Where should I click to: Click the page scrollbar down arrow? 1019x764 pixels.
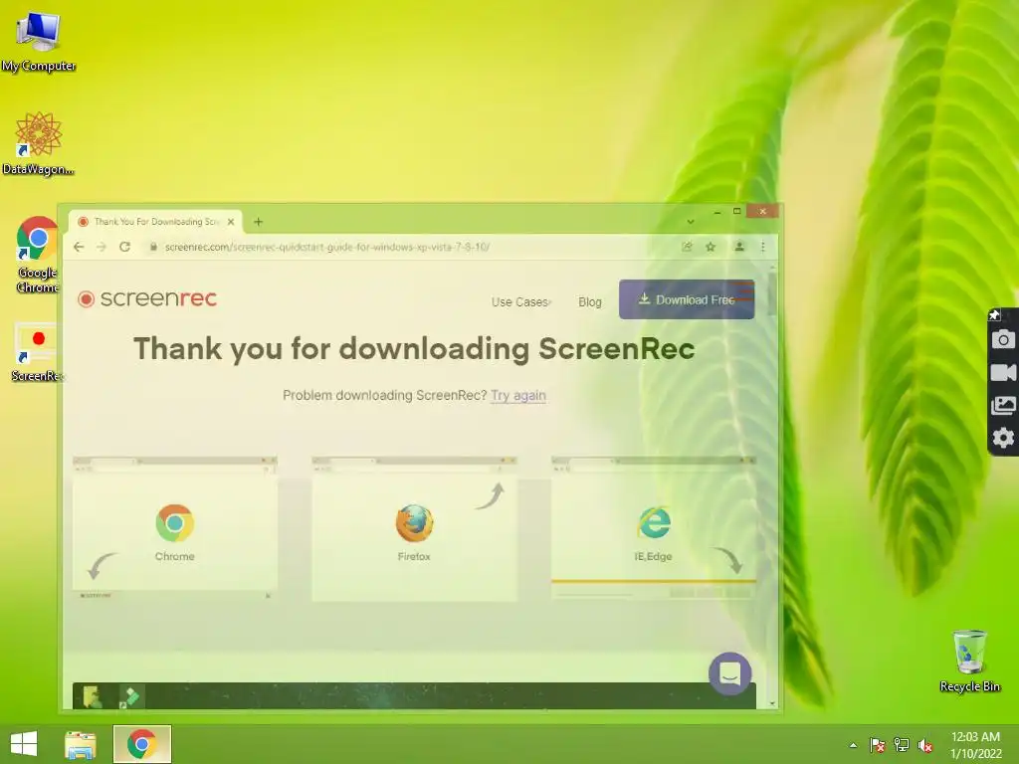coord(772,703)
